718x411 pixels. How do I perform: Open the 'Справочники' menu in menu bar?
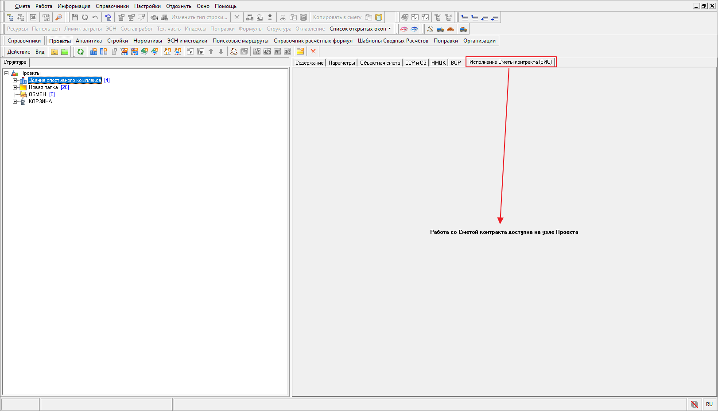(x=112, y=6)
